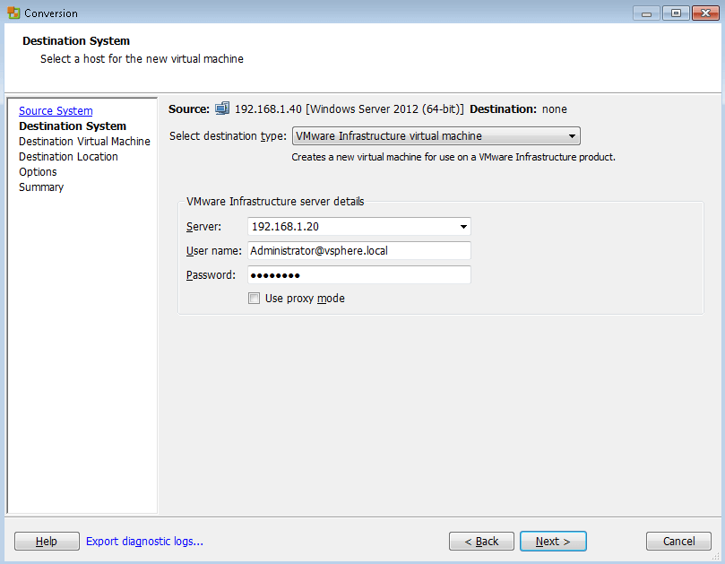Cancel the conversion wizard
The width and height of the screenshot is (725, 564).
pyautogui.click(x=678, y=542)
